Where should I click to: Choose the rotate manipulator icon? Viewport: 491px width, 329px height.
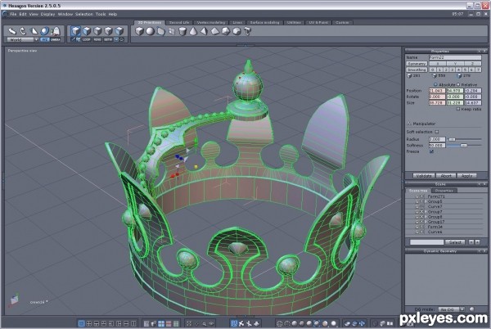(x=23, y=31)
